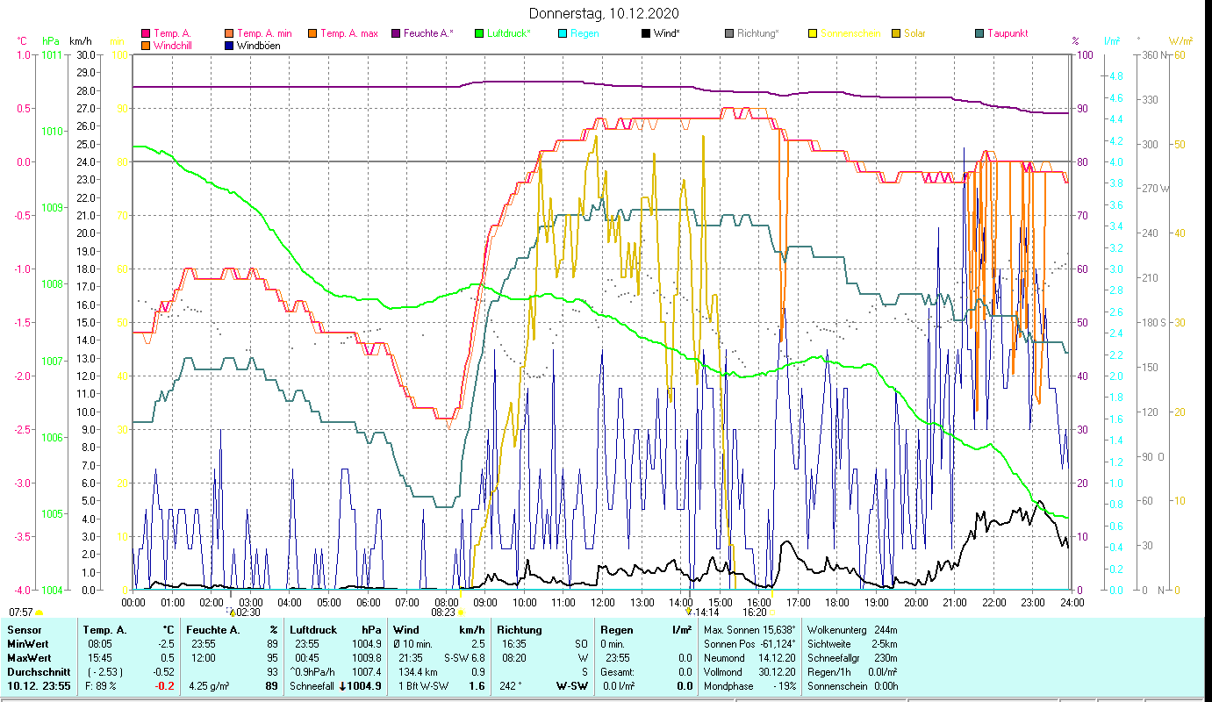Viewport: 1212px width, 702px height.
Task: Click the pressure trend ^0.9hPa/h
Action: pyautogui.click(x=314, y=672)
